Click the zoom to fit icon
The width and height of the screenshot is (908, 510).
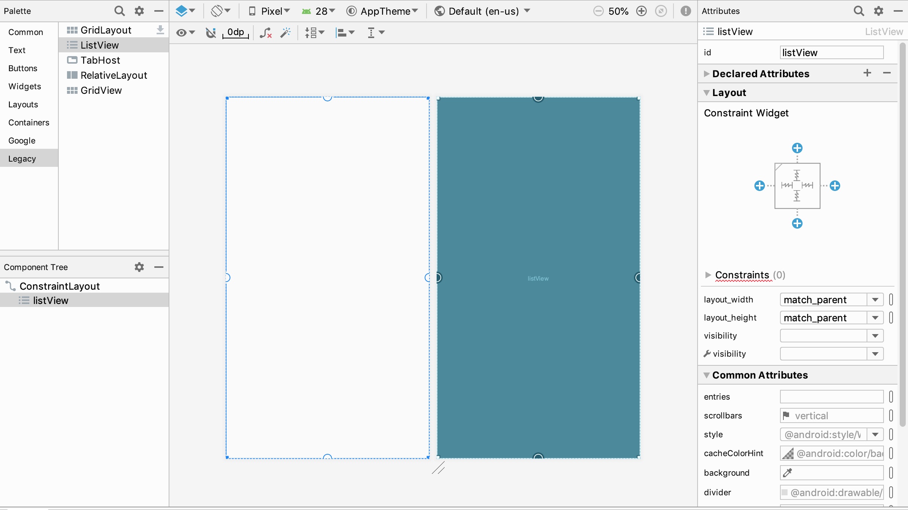[661, 11]
